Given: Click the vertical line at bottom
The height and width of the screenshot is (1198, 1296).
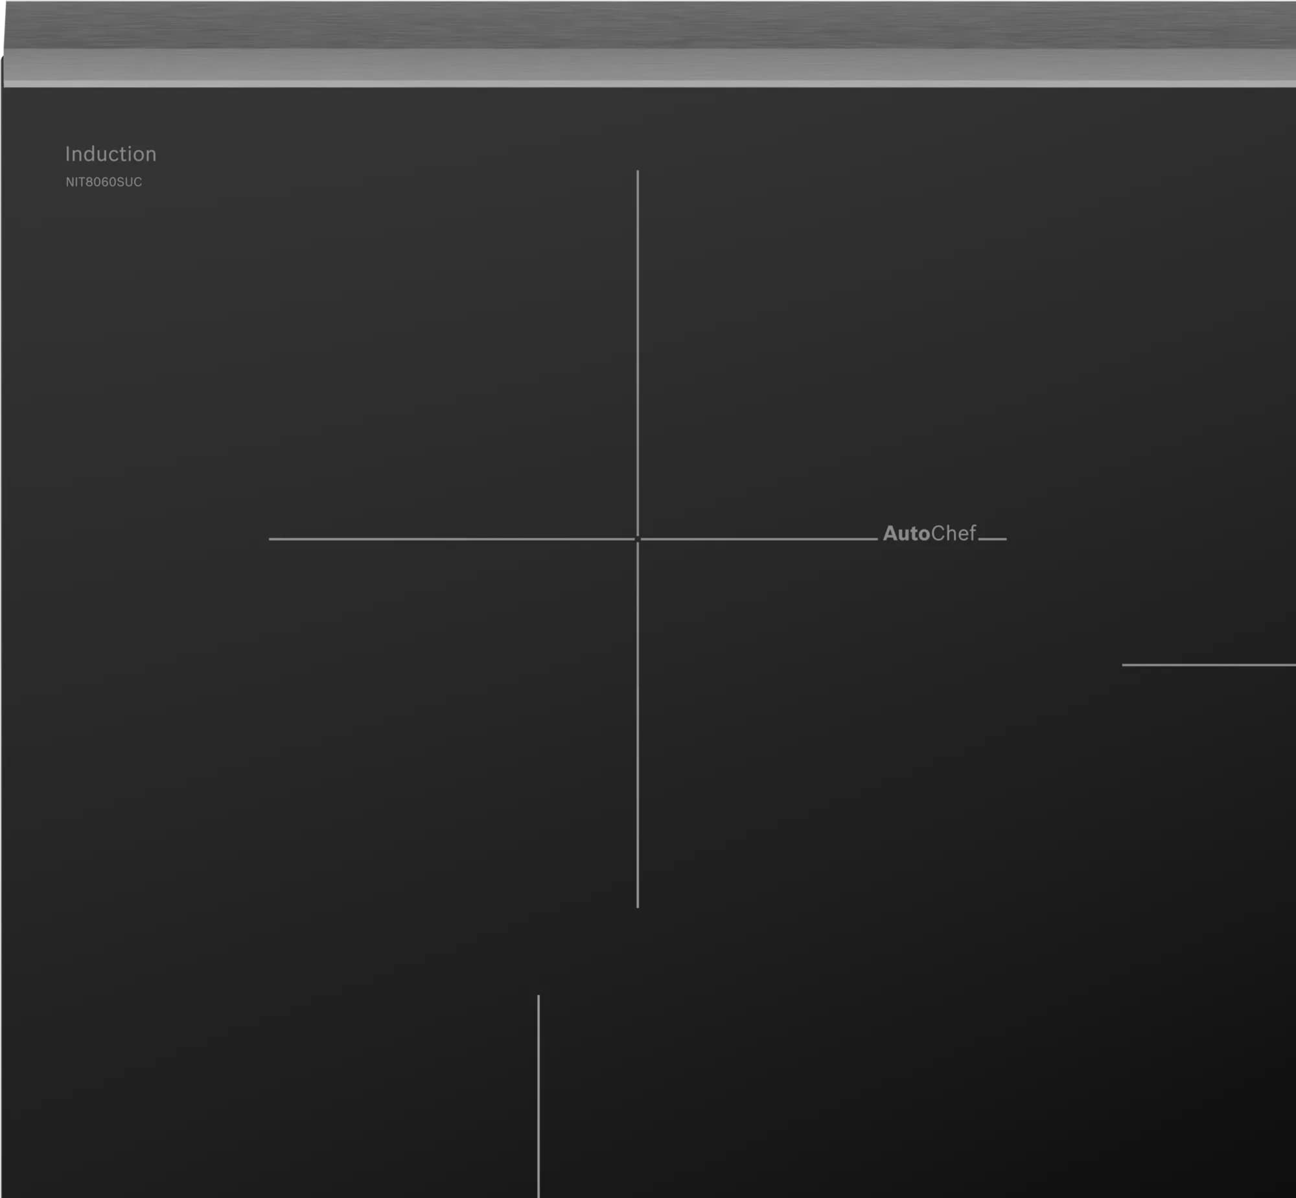Looking at the screenshot, I should click(538, 1096).
